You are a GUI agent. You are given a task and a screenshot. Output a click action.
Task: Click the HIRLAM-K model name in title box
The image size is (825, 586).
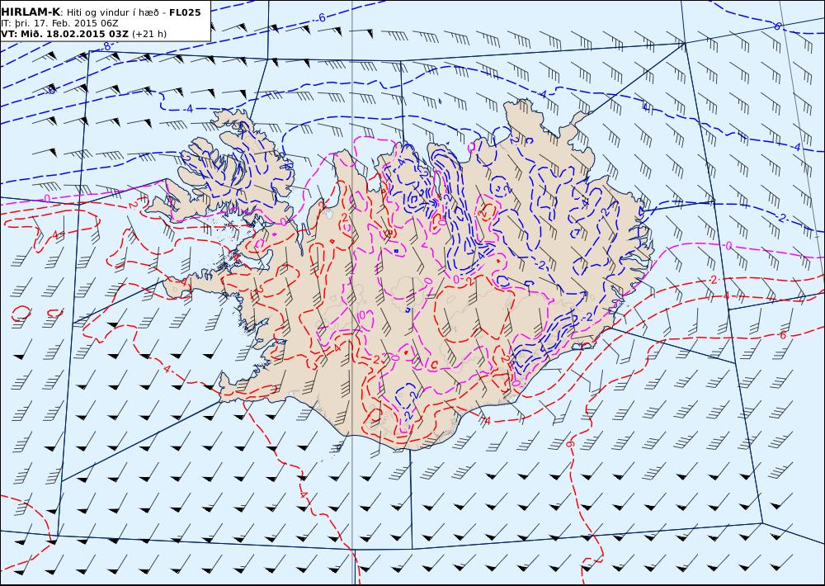(31, 12)
